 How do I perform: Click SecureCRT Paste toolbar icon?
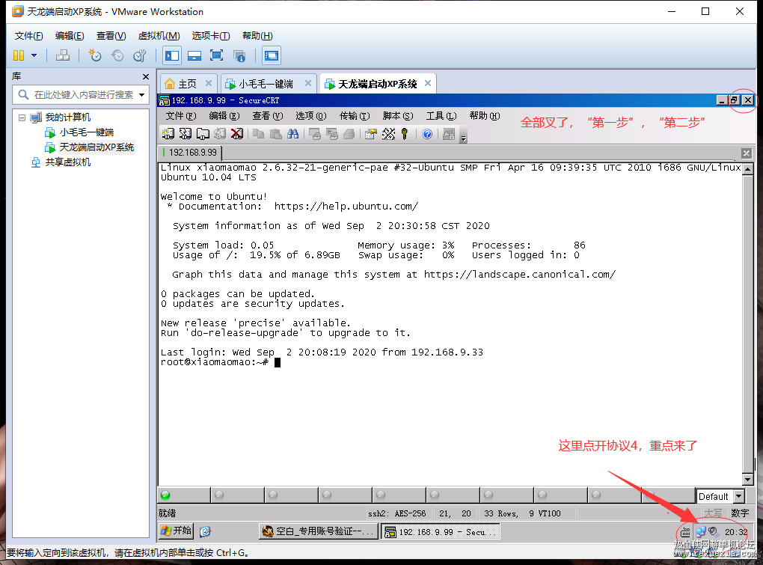click(x=276, y=134)
